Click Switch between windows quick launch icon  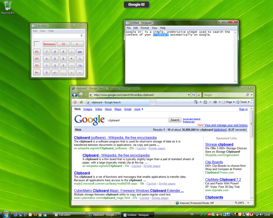tap(20, 215)
